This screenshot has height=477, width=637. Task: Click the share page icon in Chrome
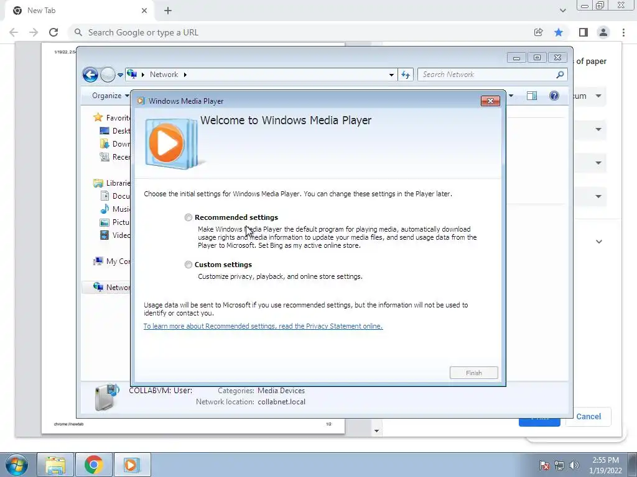[x=538, y=32]
